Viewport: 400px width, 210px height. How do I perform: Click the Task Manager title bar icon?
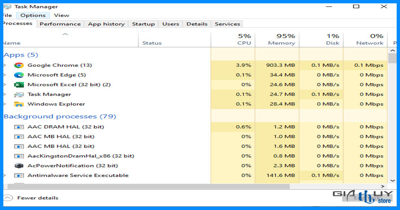click(x=7, y=7)
